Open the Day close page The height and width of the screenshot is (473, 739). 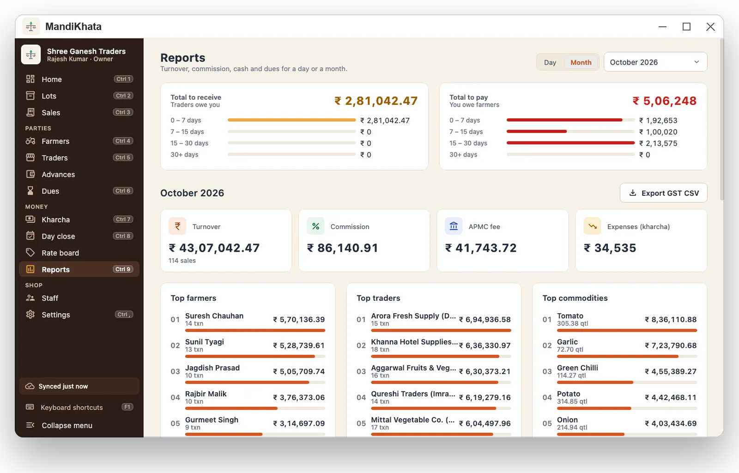79,236
